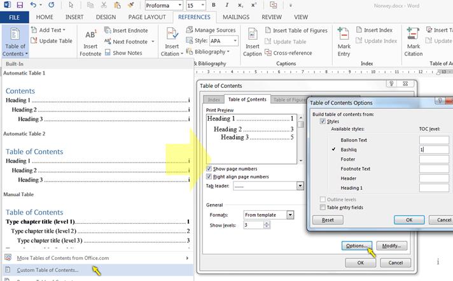Choose Custom Table of Contents menu entry
Image resolution: width=453 pixels, height=281 pixels.
click(48, 270)
